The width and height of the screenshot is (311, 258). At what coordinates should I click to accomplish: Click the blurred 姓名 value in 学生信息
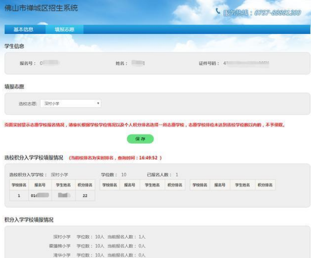coord(138,63)
